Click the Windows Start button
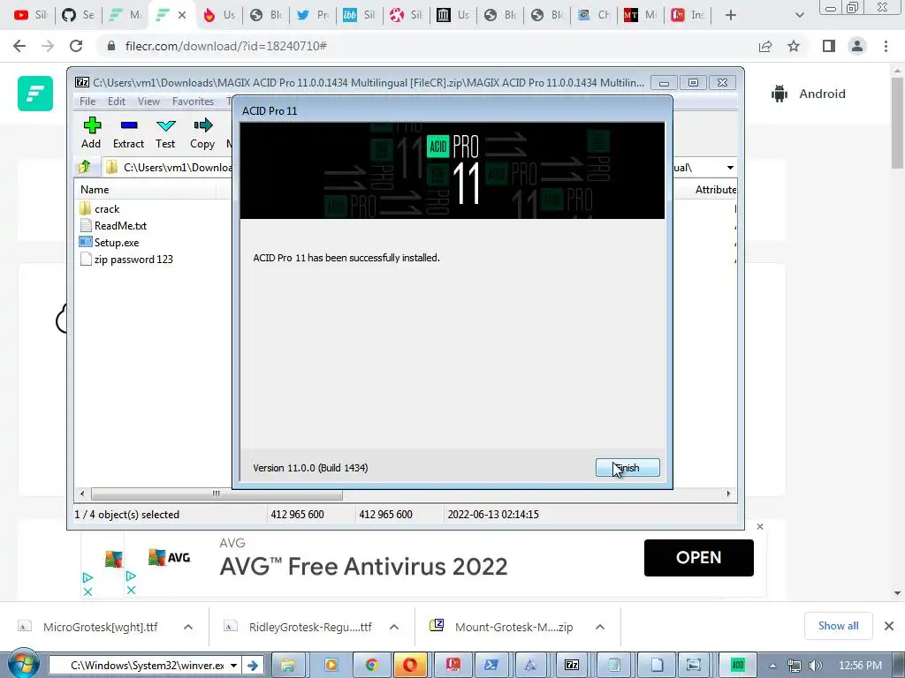 coord(23,664)
